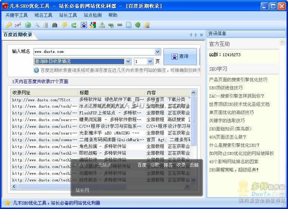The height and width of the screenshot is (209, 288).
Task: Open the 查询昨日收录情况 dropdown
Action: point(128,61)
